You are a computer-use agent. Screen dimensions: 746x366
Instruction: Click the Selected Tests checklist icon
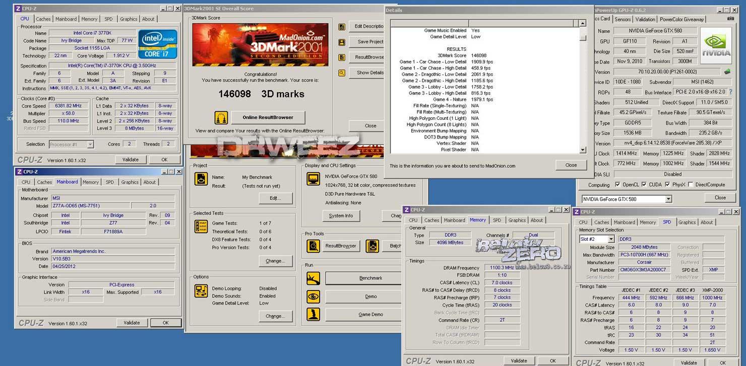coord(201,227)
